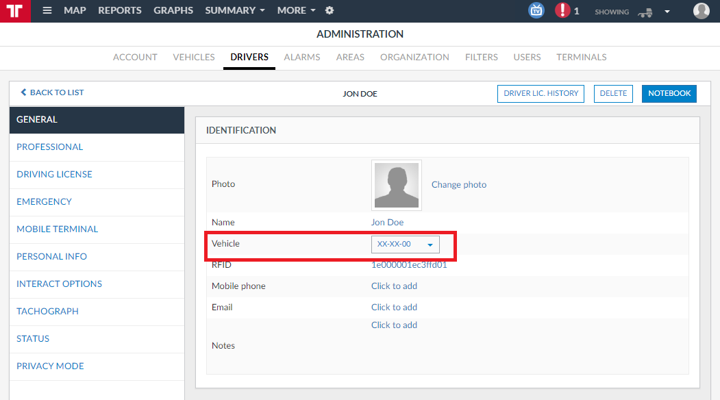Click the DRIVER LIC. HISTORY button
The image size is (720, 400).
[x=541, y=94]
